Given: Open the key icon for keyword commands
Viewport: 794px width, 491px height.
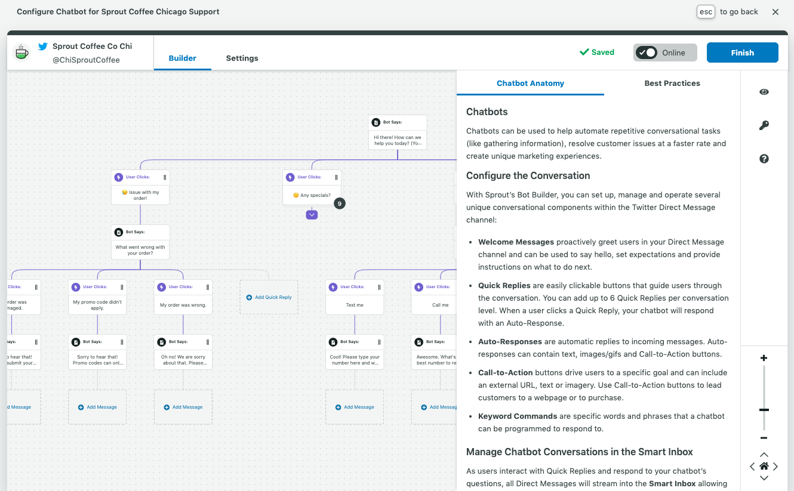Looking at the screenshot, I should click(764, 125).
